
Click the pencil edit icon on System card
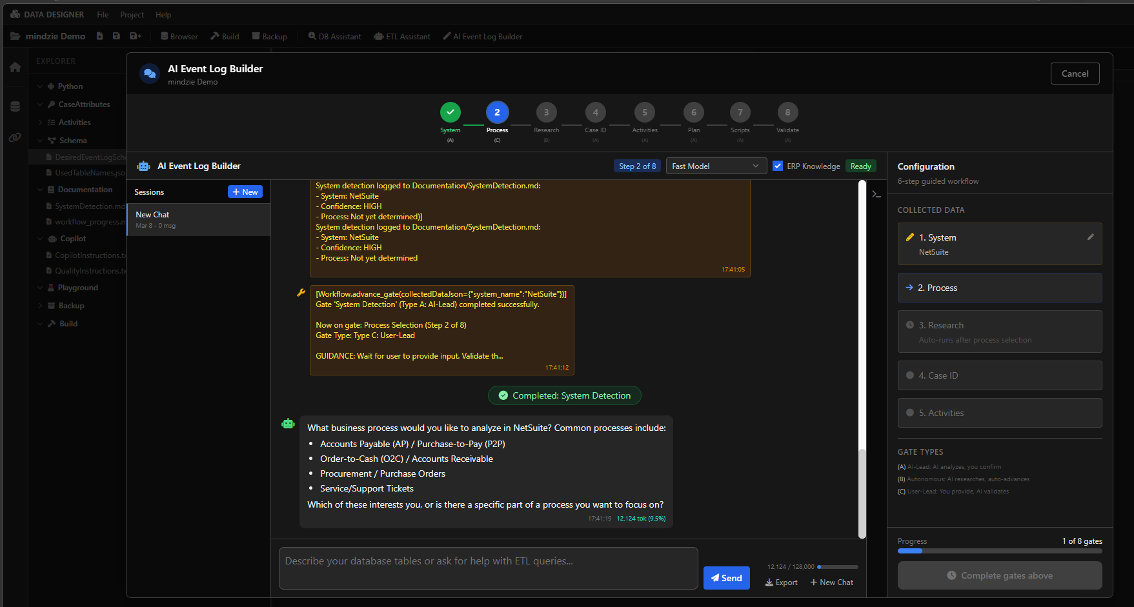pos(1090,237)
